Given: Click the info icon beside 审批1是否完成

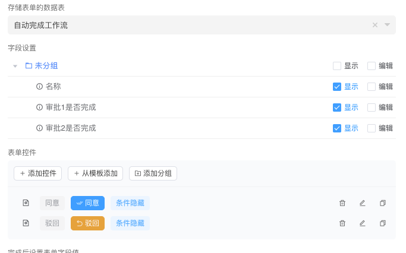Looking at the screenshot, I should tap(40, 107).
